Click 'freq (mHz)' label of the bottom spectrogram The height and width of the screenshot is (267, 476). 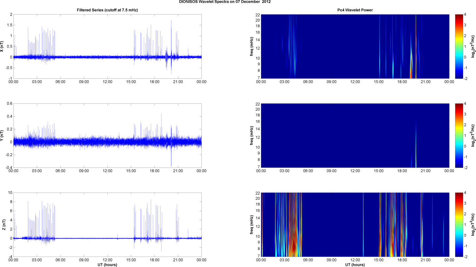point(252,225)
